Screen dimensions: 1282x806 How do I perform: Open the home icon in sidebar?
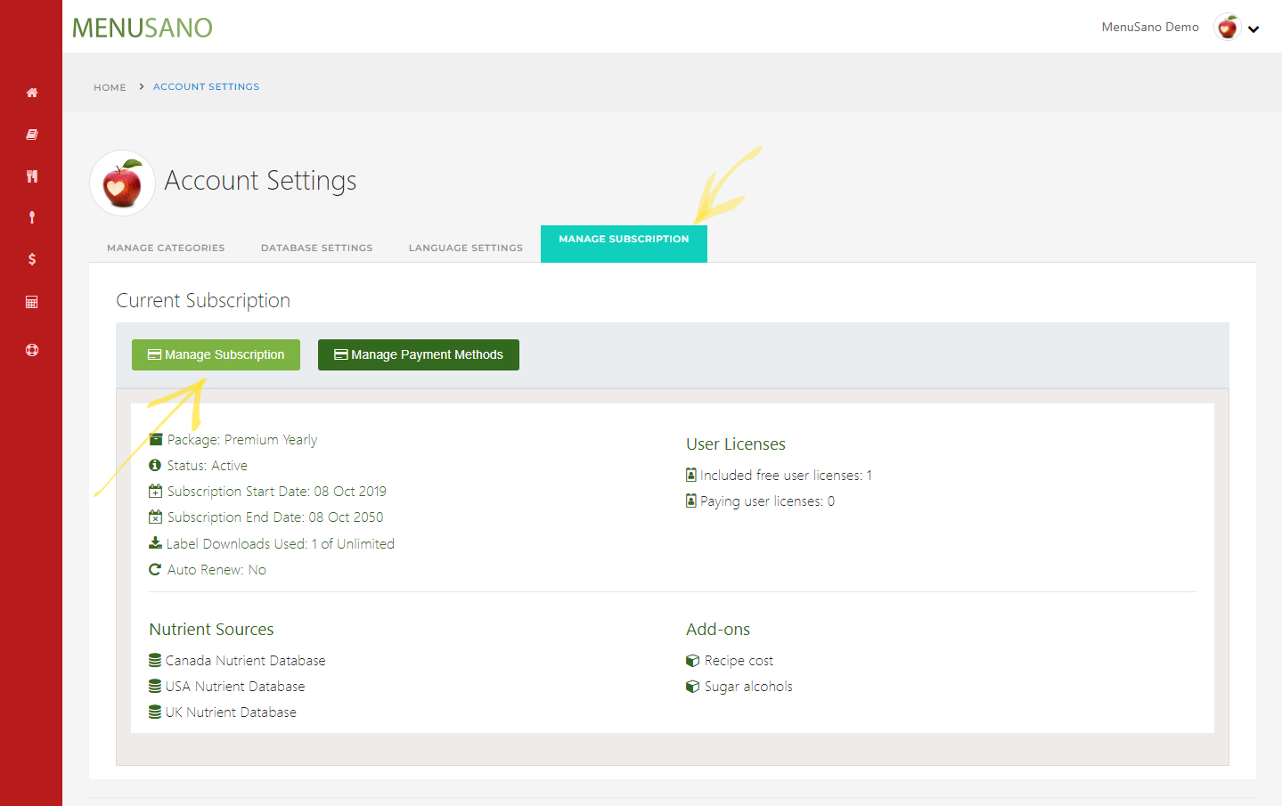tap(32, 93)
